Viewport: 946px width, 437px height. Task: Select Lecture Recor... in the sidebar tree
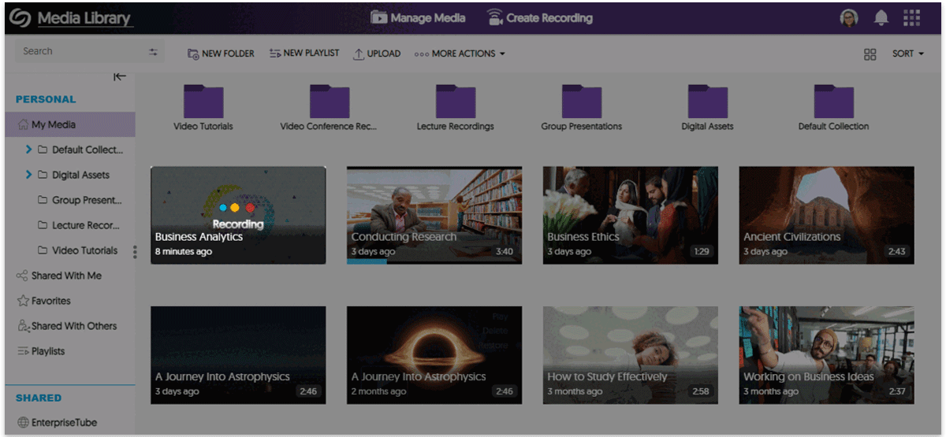click(x=79, y=225)
